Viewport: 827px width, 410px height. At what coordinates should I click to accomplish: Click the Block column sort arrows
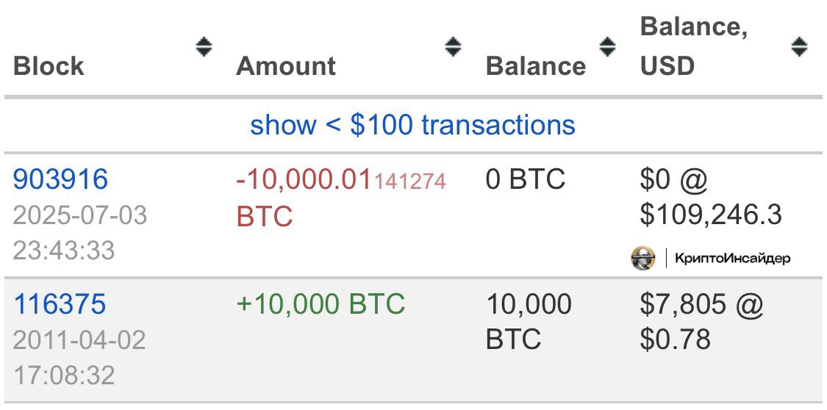coord(204,47)
